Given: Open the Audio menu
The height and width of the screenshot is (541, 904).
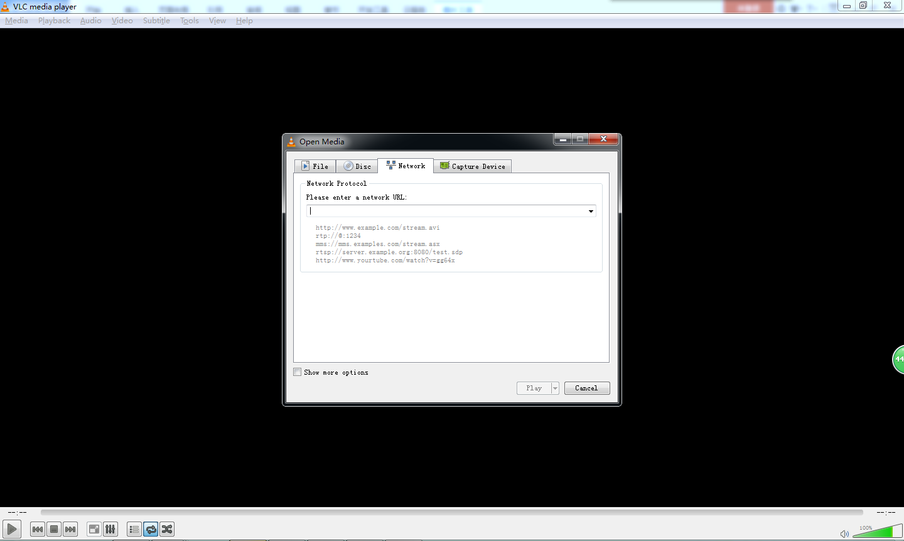Looking at the screenshot, I should point(90,21).
